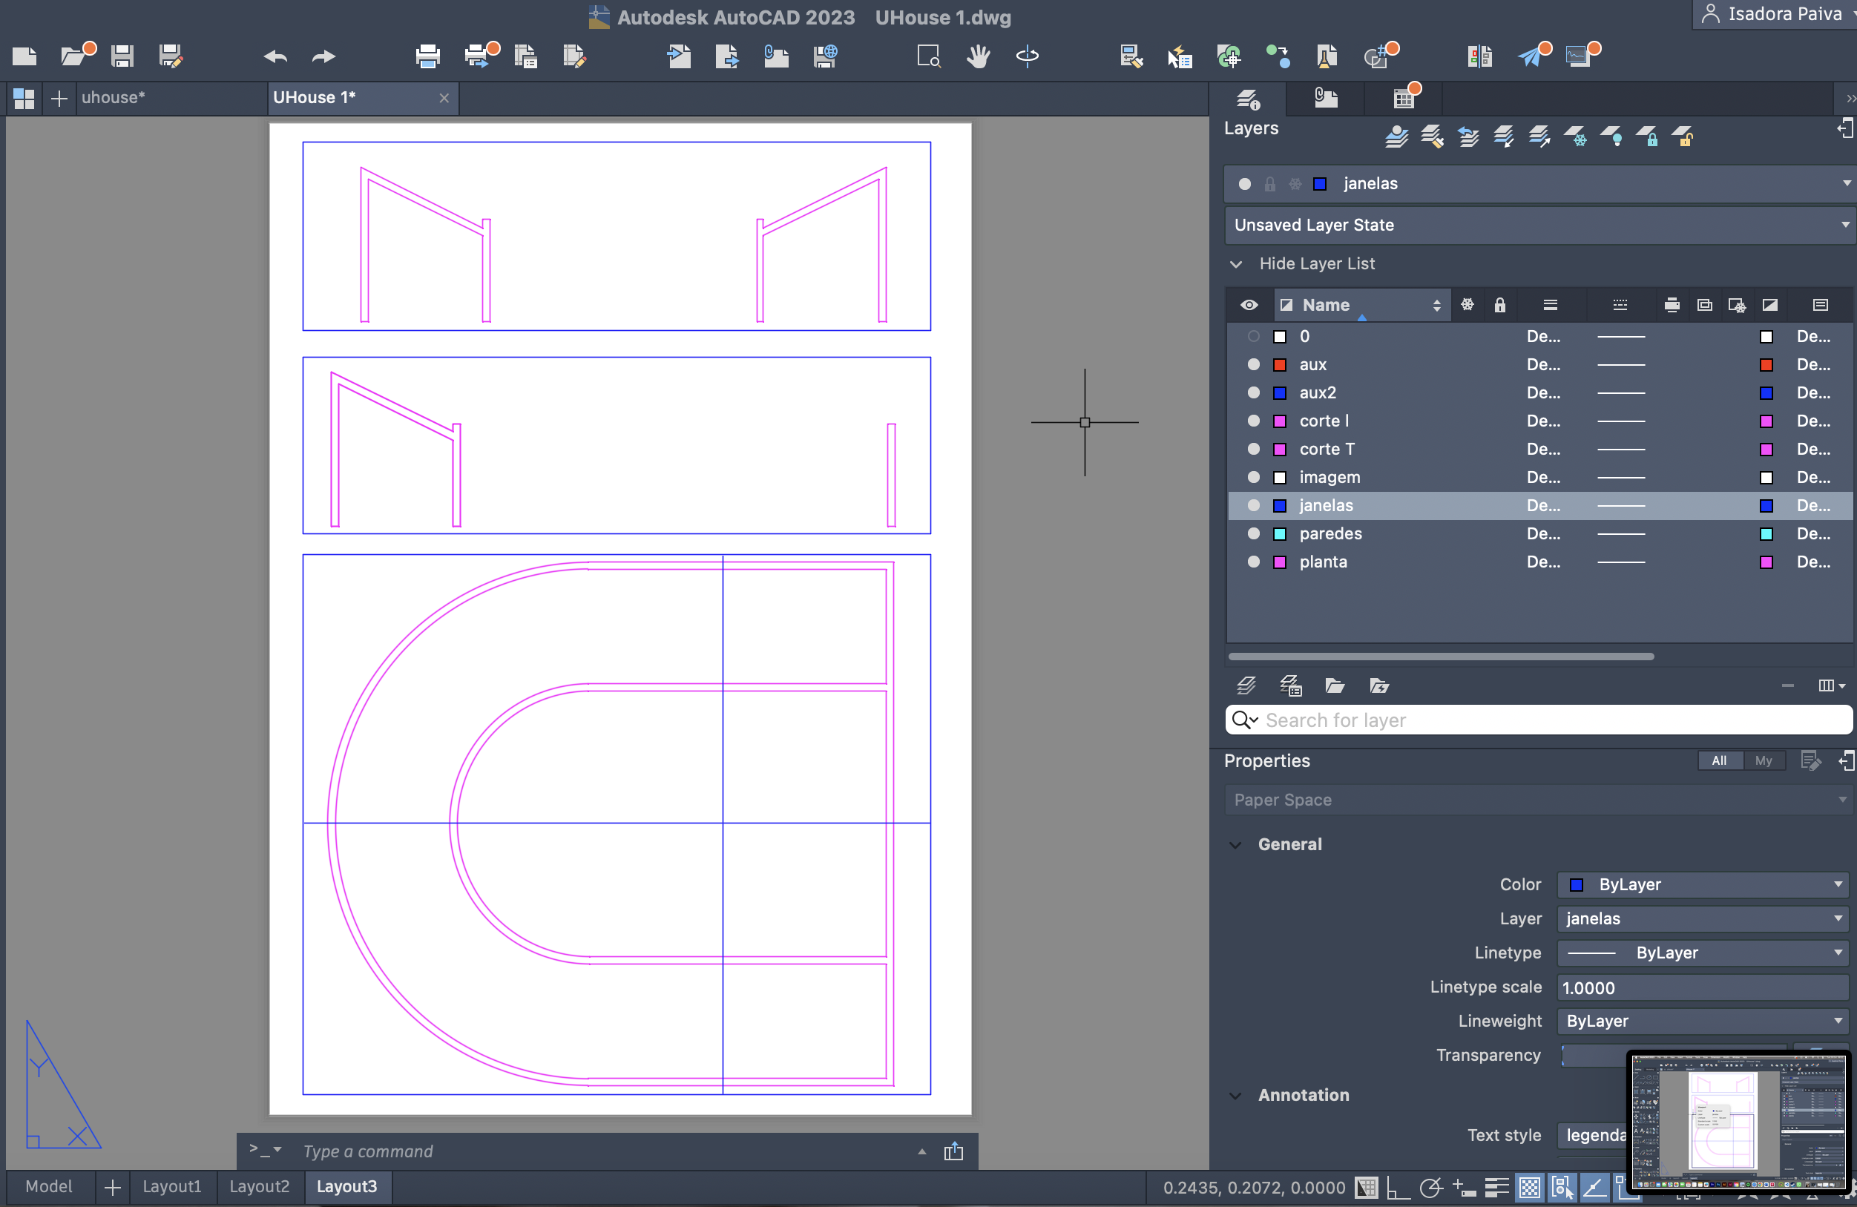Click the Redo arrow icon
The height and width of the screenshot is (1207, 1857).
[323, 56]
